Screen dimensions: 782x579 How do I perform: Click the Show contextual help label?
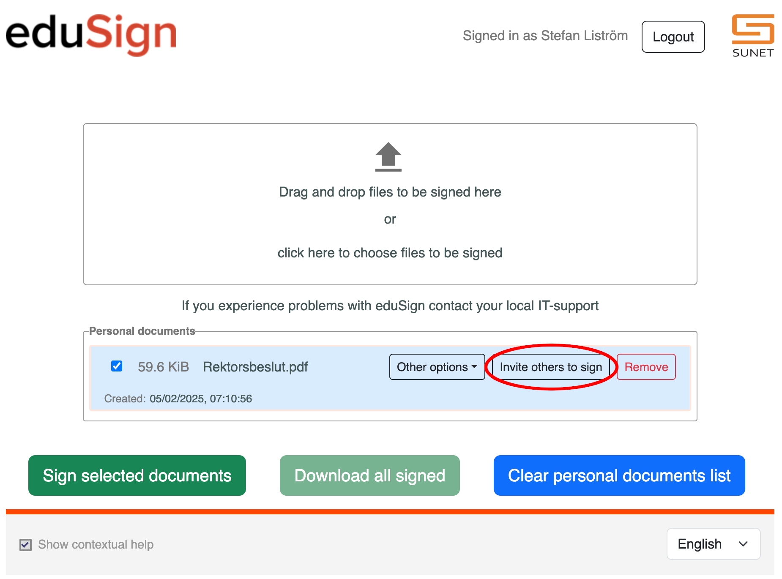pos(96,544)
